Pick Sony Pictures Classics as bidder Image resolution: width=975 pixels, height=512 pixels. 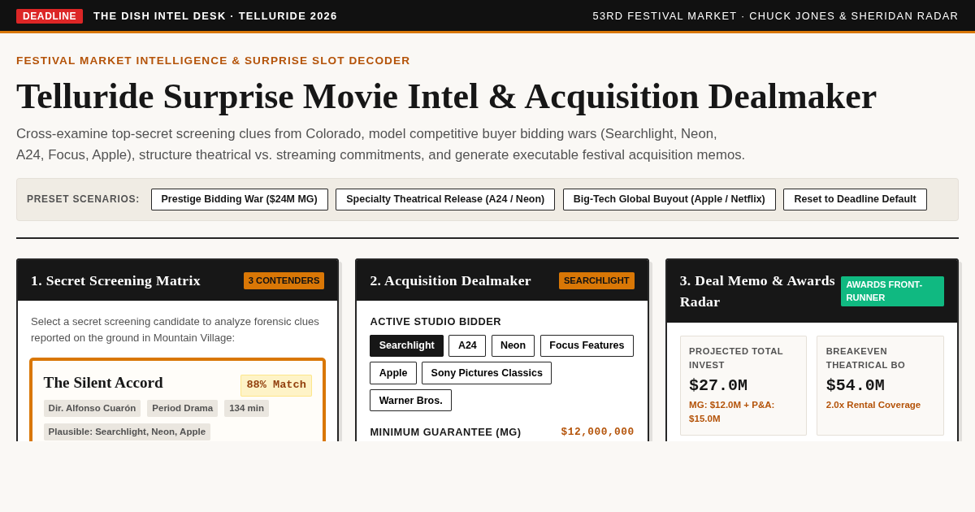coord(487,373)
